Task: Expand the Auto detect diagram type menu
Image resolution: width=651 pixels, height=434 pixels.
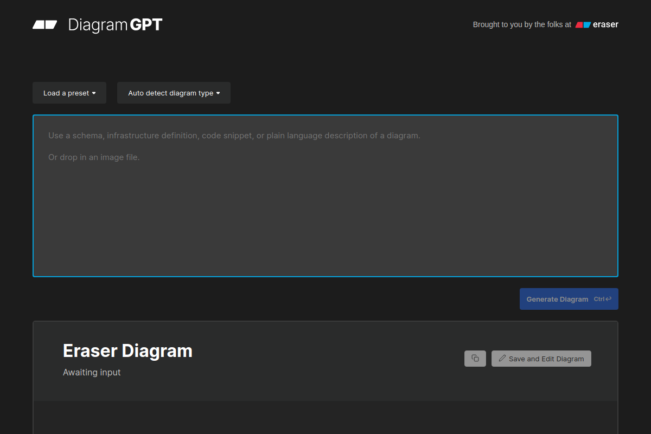Action: (174, 93)
